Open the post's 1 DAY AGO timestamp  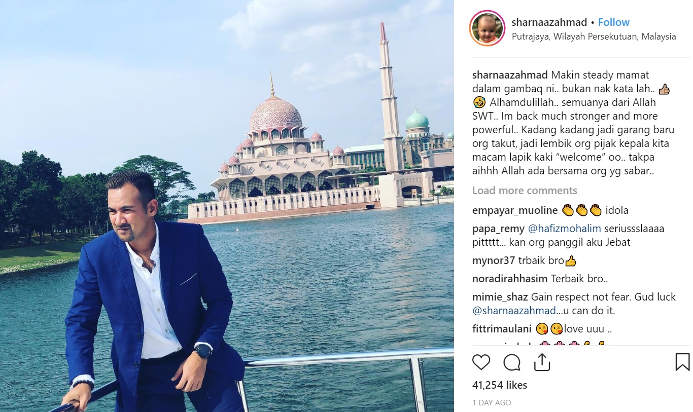(492, 403)
